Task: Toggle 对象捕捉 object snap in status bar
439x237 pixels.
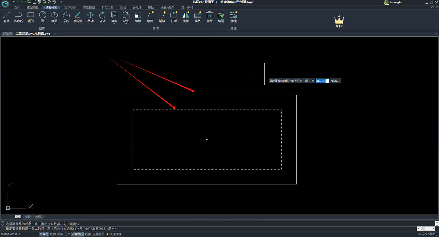Action: (78, 234)
